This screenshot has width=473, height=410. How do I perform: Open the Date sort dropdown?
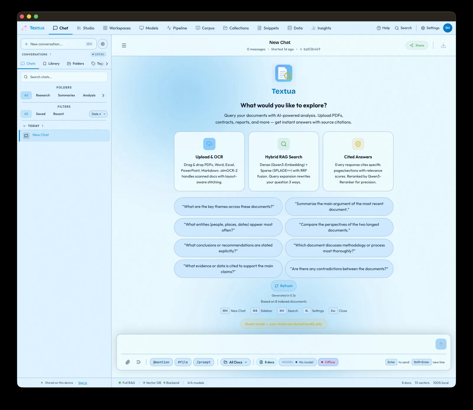tap(98, 114)
